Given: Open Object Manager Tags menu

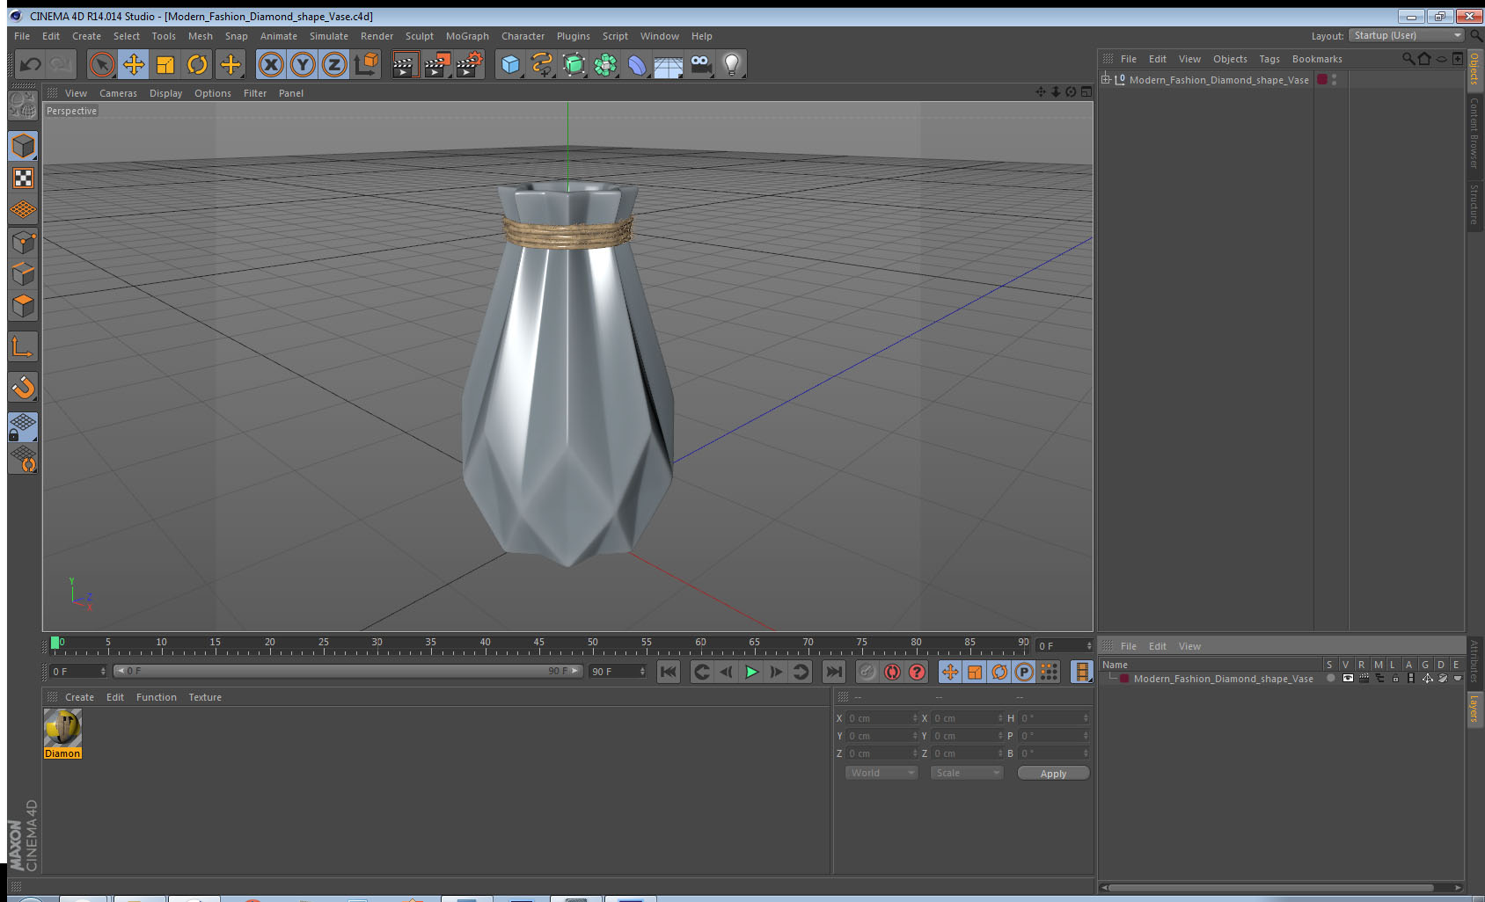Looking at the screenshot, I should click(x=1269, y=59).
